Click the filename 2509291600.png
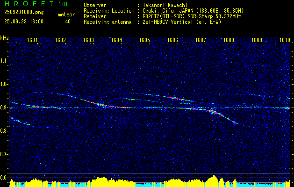The image size is (294, 187). pyautogui.click(x=24, y=12)
